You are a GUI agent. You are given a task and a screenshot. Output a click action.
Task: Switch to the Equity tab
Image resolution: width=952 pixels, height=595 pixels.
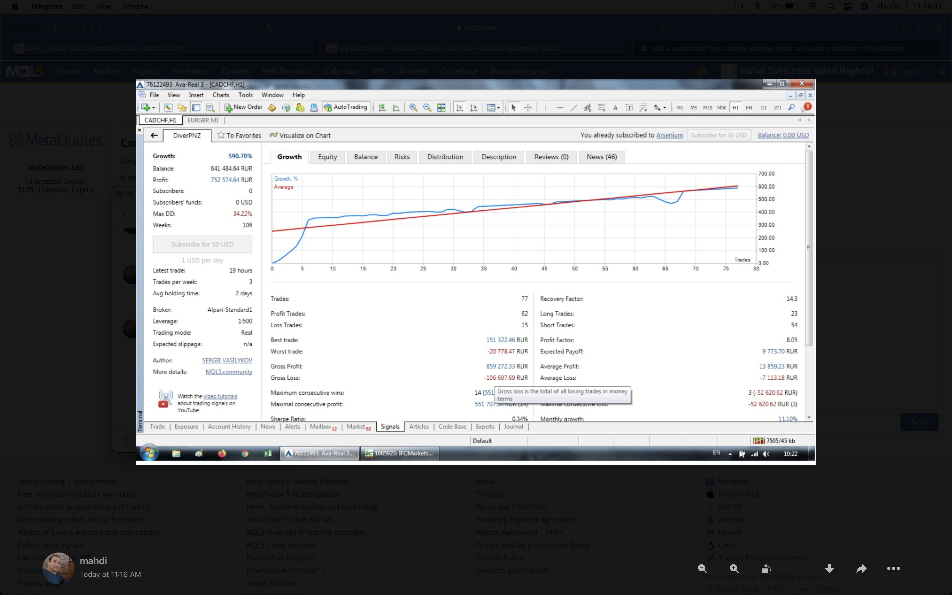pos(327,157)
